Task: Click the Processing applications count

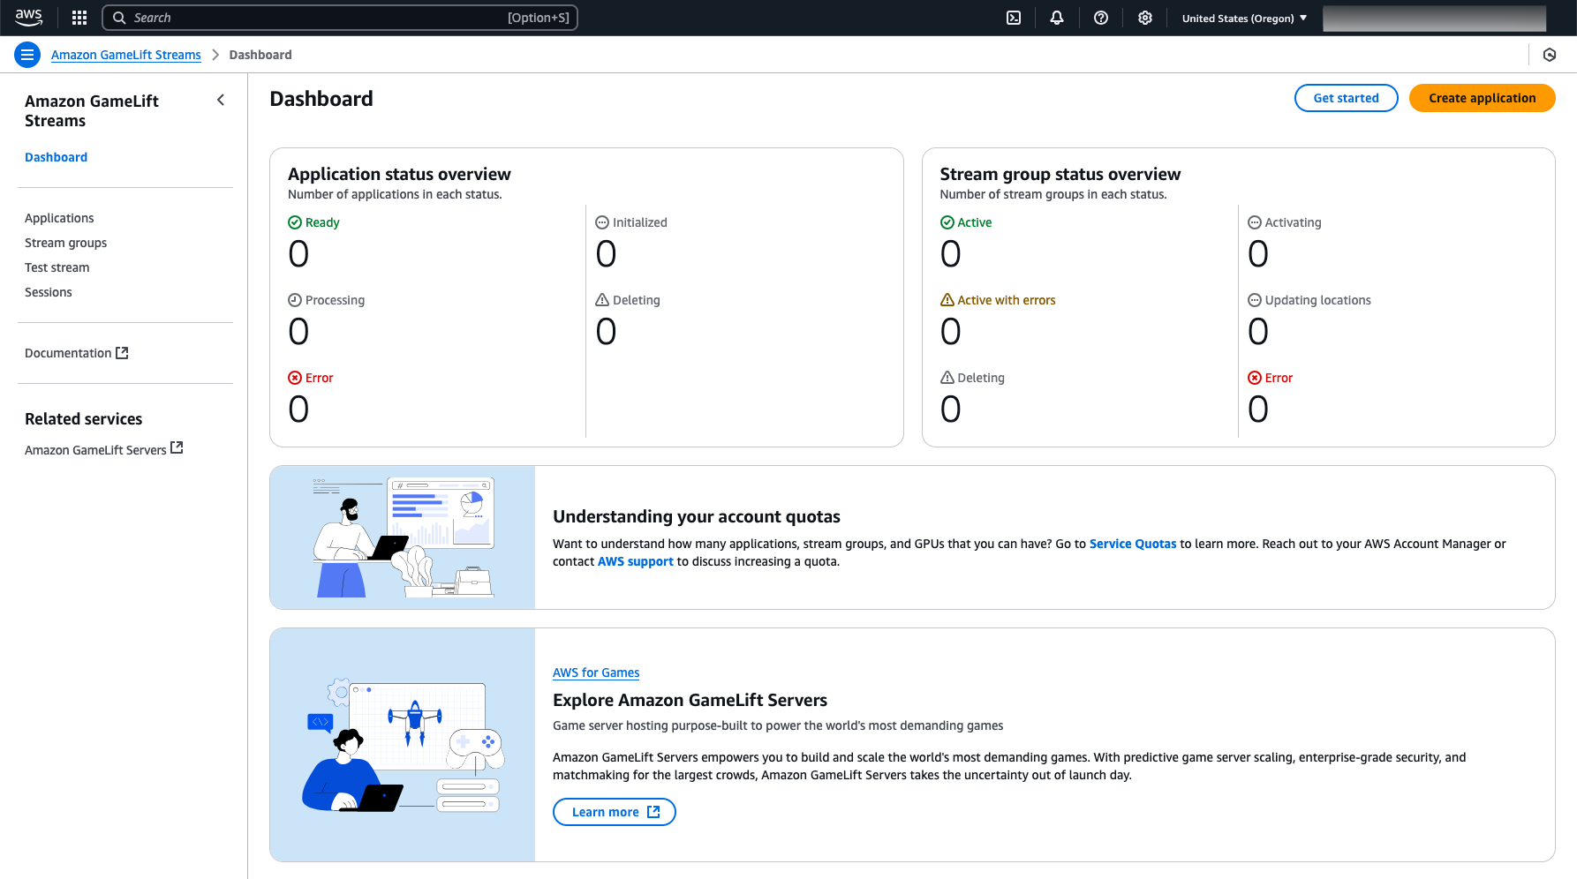Action: click(x=298, y=332)
